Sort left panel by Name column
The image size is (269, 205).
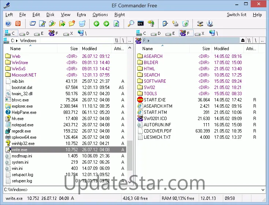point(30,49)
